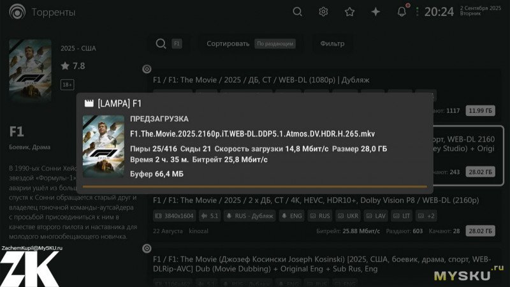Click the 18+ age rating badge

pyautogui.click(x=68, y=85)
